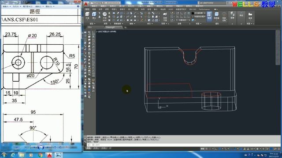Screen dimensions: 282x158
Task: Select the Box (方塊) solid tool
Action: tap(87, 15)
